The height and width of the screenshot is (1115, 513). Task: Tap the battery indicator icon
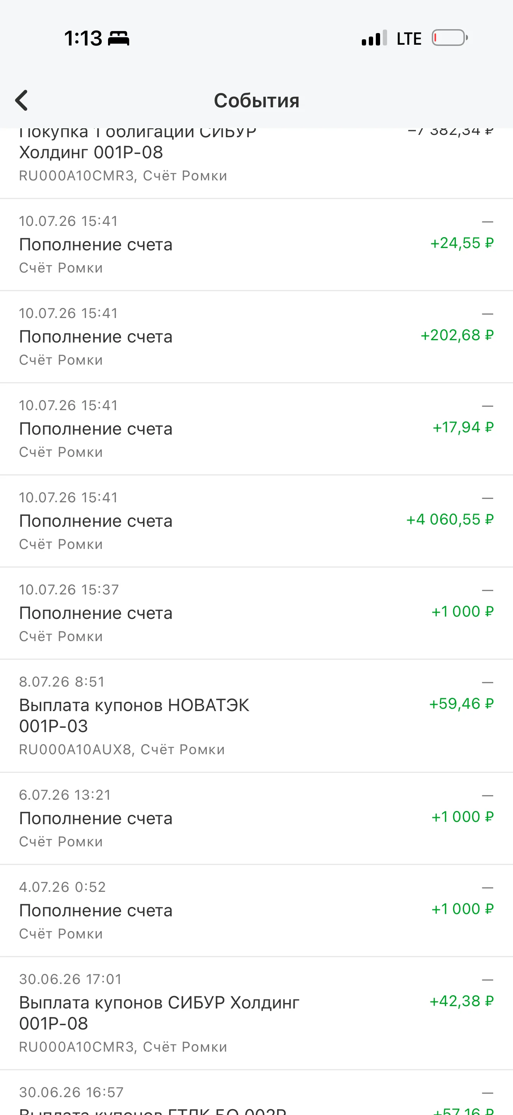450,38
